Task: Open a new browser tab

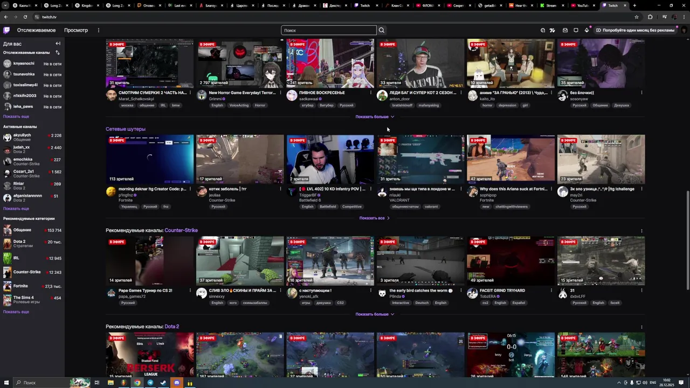Action: point(634,5)
